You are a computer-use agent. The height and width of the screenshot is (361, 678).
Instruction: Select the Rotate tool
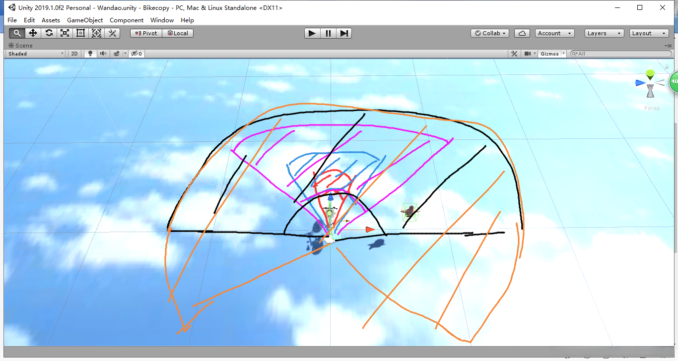click(x=49, y=33)
